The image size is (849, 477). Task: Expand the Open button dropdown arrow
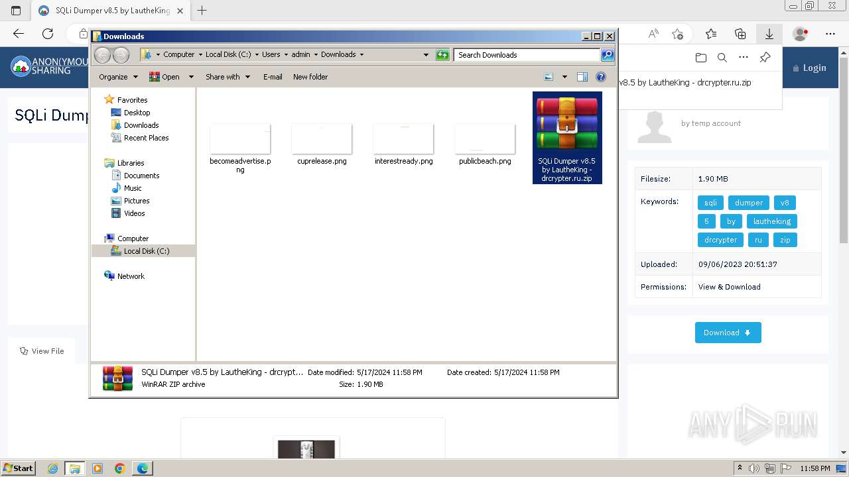coord(191,77)
